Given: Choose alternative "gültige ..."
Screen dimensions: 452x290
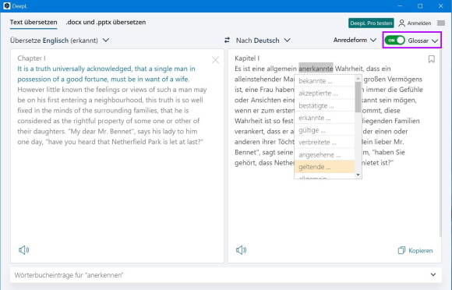Looking at the screenshot, I should click(324, 130).
